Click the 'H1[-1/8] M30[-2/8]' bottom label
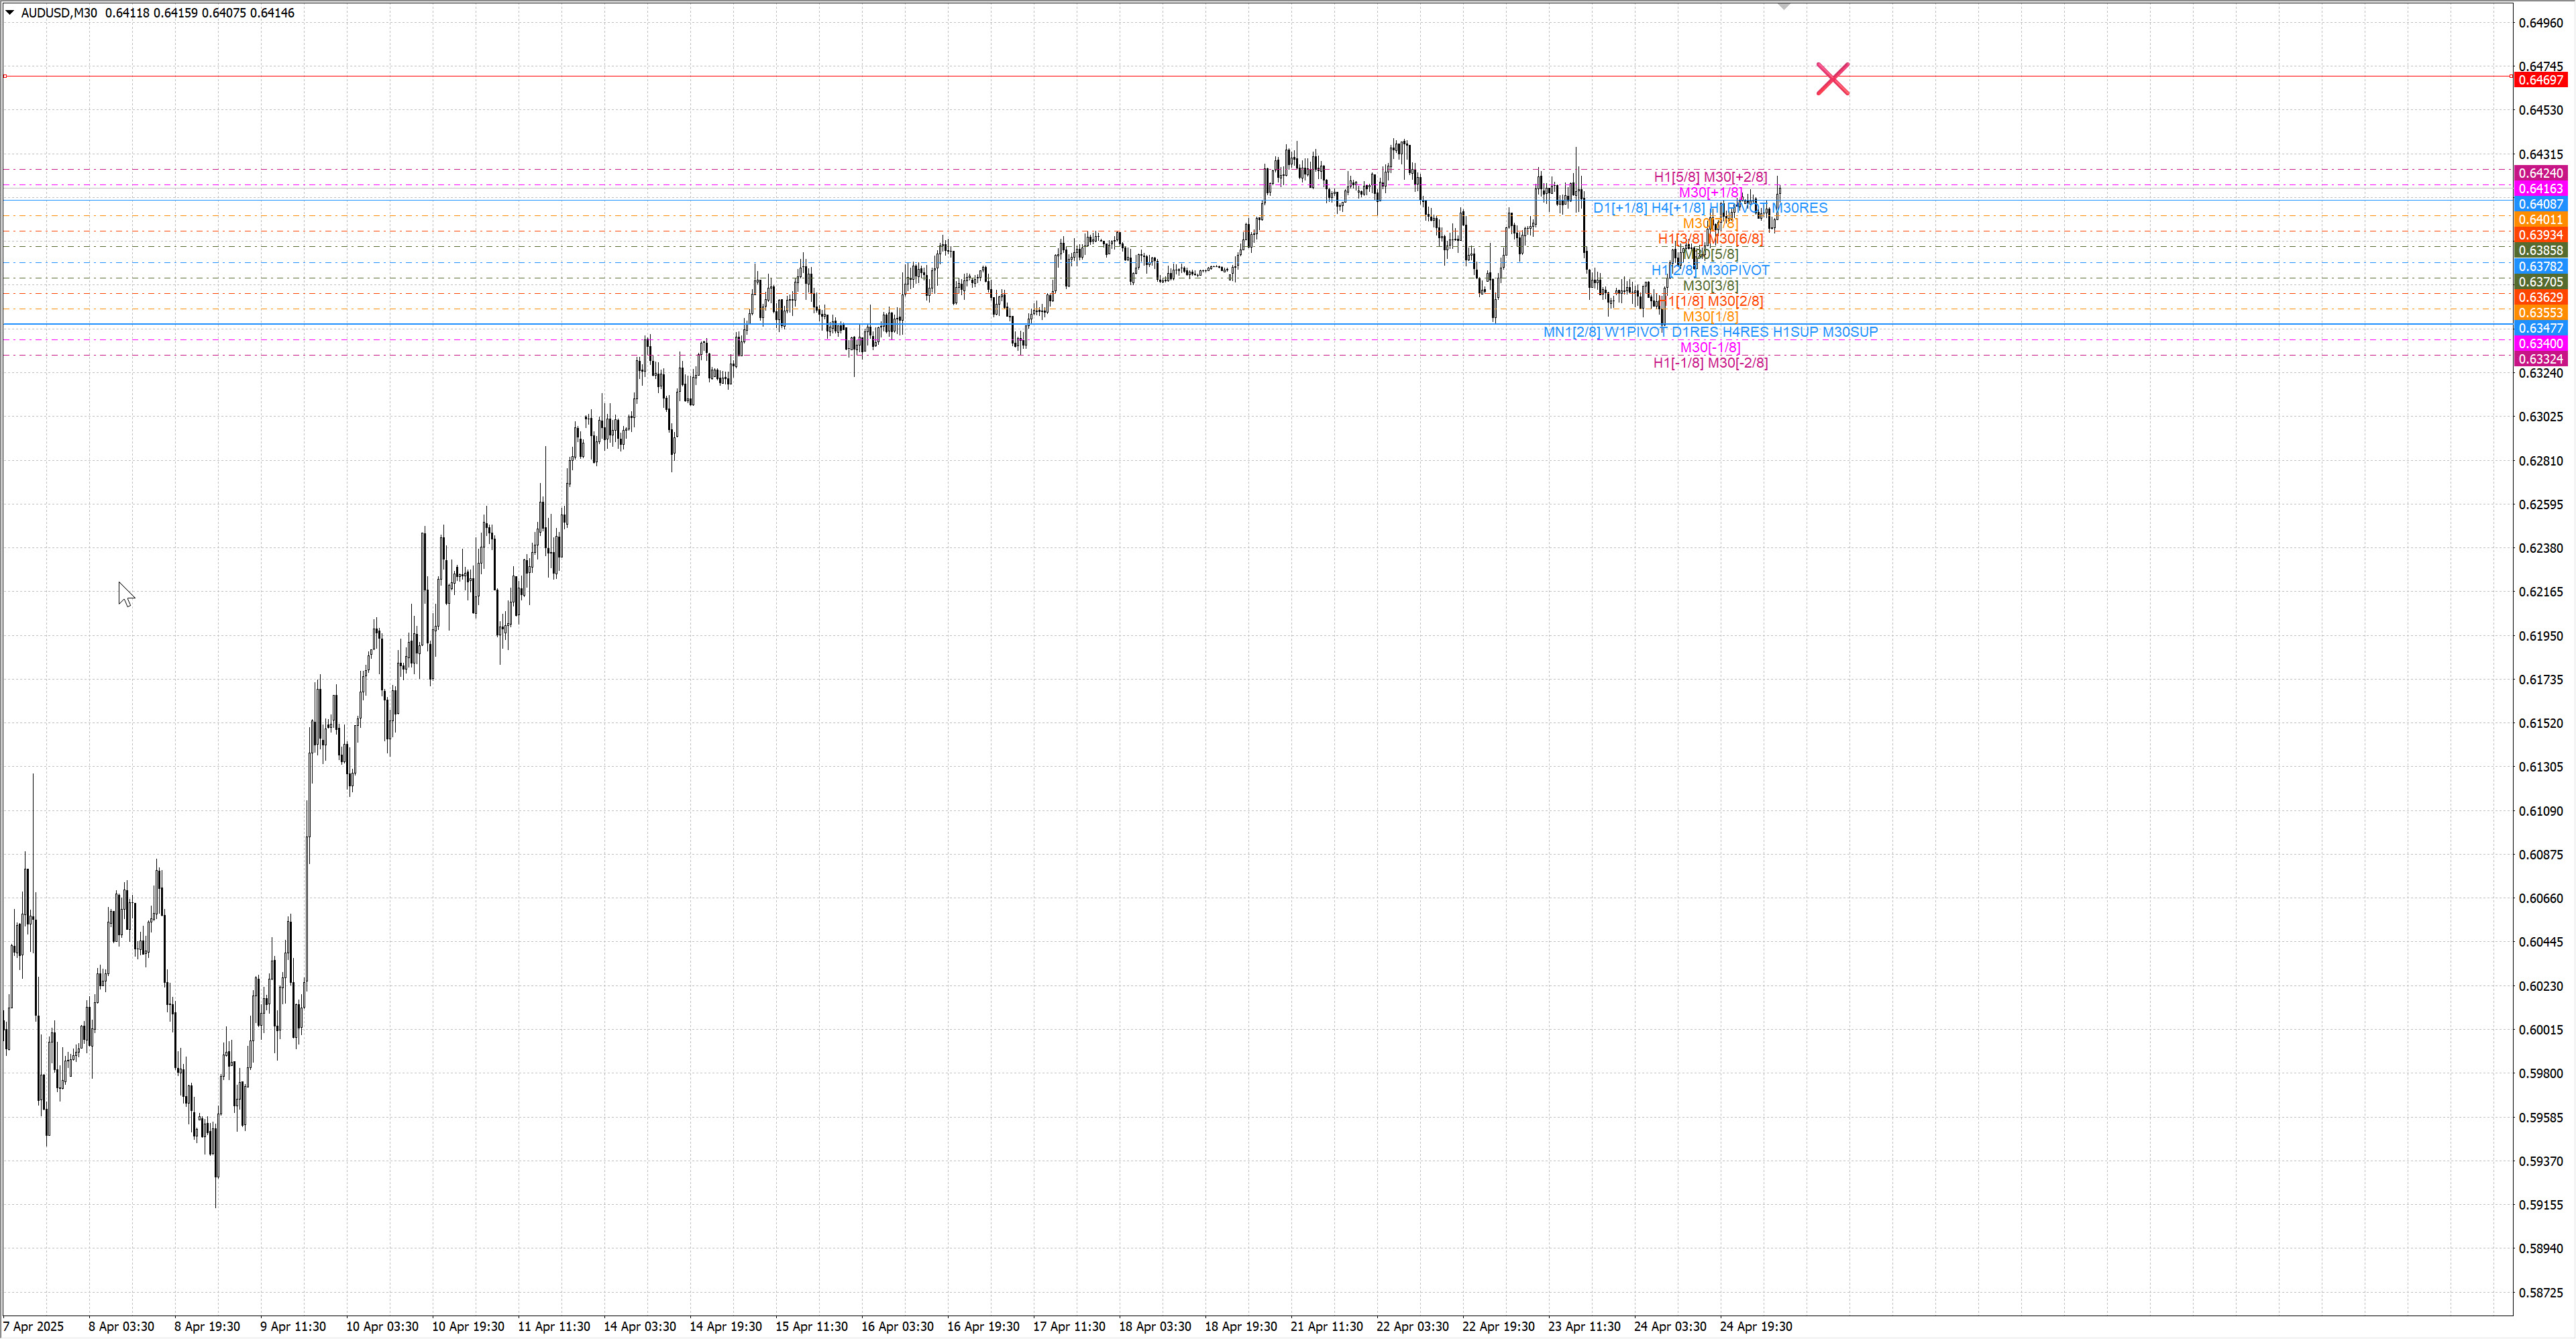This screenshot has width=2576, height=1339. click(x=1710, y=363)
